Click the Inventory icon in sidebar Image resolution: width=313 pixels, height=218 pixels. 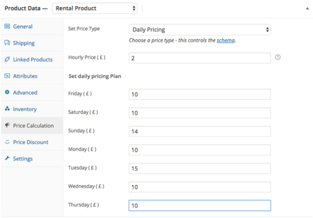7,109
